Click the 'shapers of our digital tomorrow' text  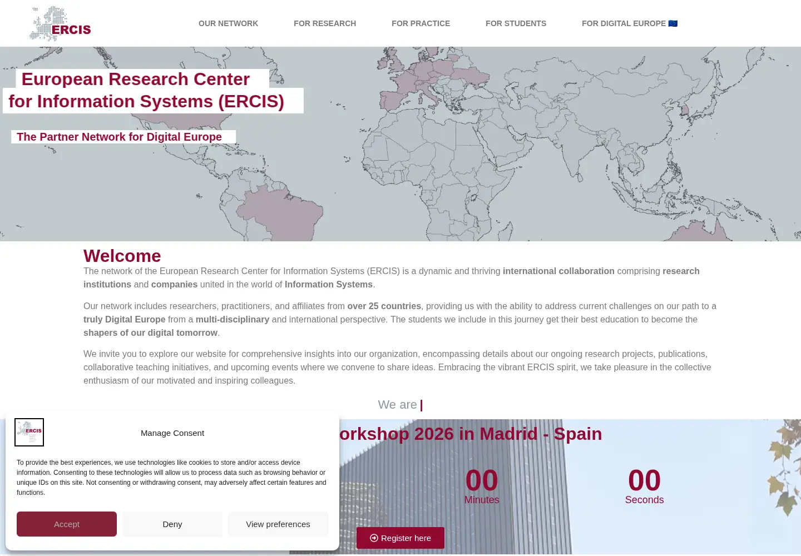[150, 332]
